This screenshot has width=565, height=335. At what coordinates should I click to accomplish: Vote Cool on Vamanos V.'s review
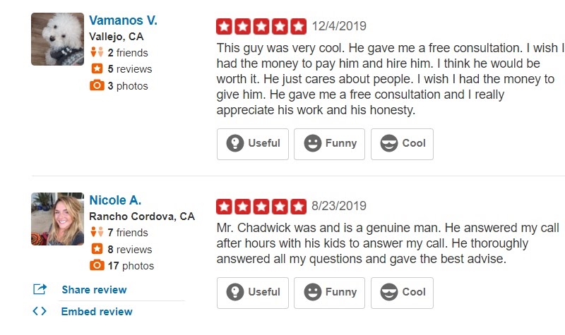click(402, 144)
